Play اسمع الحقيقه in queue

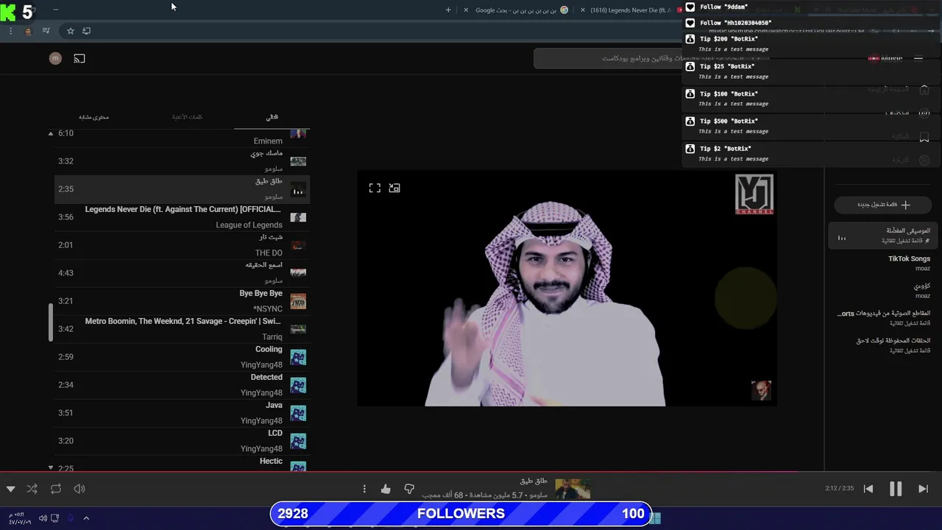tap(182, 273)
